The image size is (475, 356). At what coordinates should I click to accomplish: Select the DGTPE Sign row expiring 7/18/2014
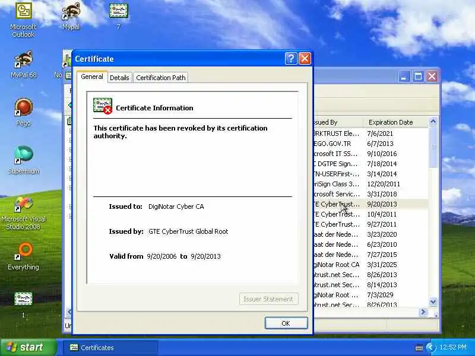pyautogui.click(x=370, y=164)
